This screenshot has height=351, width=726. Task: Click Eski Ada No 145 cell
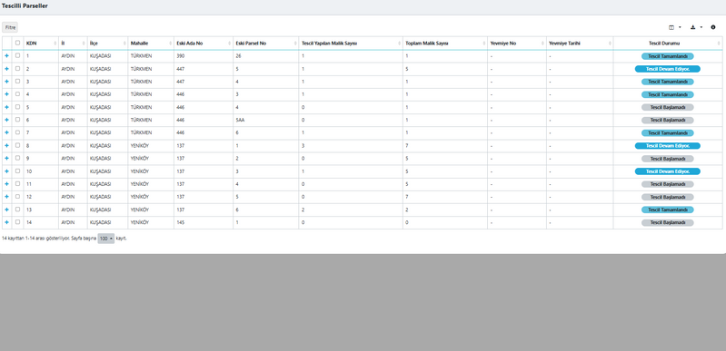(181, 223)
